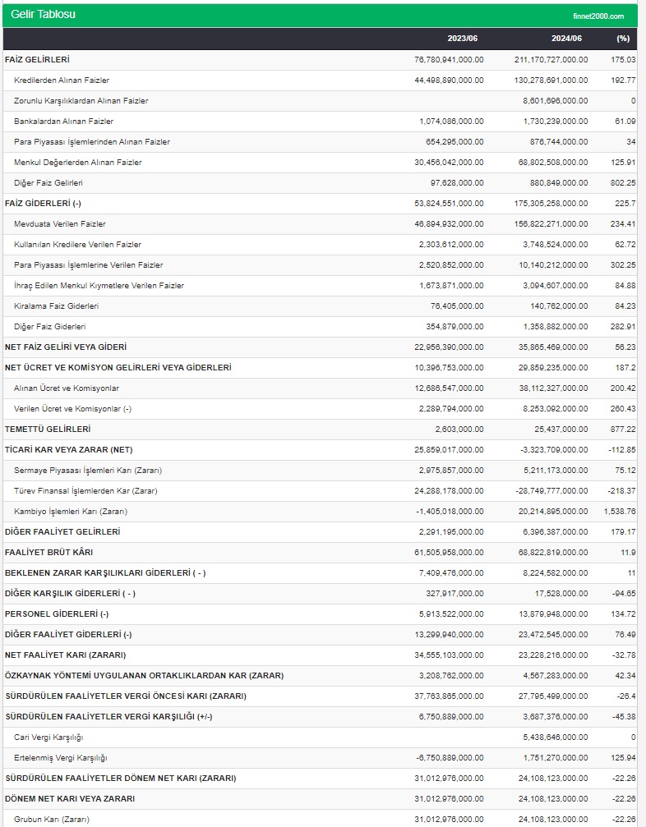
Task: Click the finnet2000.com link in header
Action: 598,16
